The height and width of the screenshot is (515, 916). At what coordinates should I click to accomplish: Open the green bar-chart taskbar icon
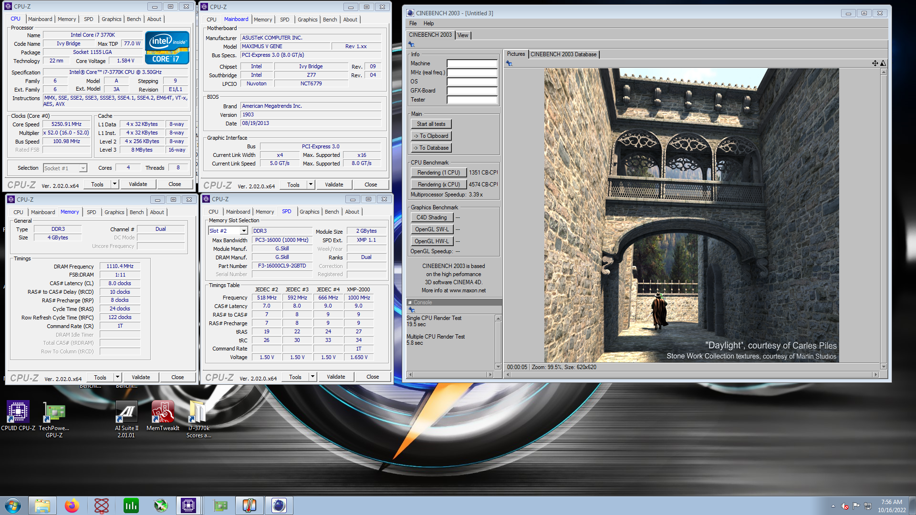(131, 505)
